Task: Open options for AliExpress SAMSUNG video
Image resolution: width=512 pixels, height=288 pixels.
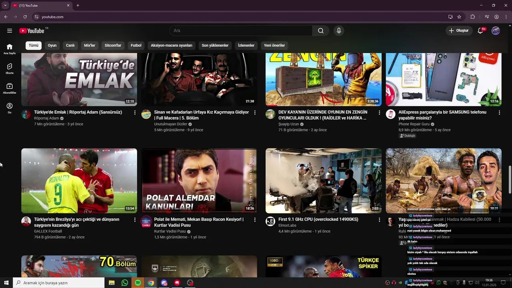Action: 499,113
